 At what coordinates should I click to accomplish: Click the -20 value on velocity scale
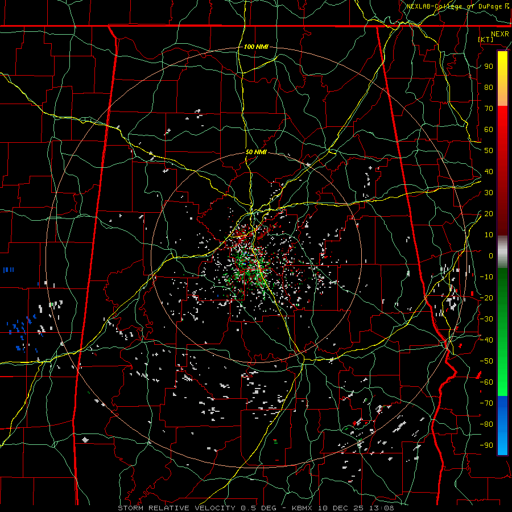486,298
